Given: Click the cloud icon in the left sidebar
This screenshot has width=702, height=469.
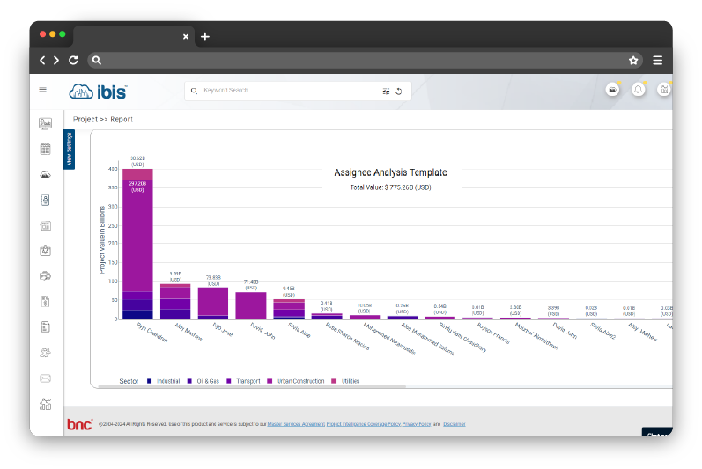Looking at the screenshot, I should (45, 174).
